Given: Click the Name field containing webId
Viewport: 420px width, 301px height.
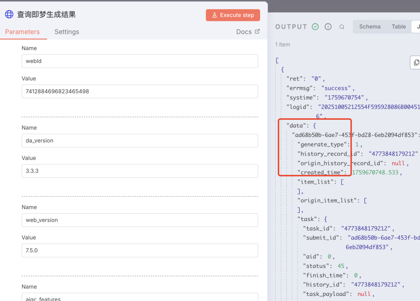Looking at the screenshot, I should 140,61.
